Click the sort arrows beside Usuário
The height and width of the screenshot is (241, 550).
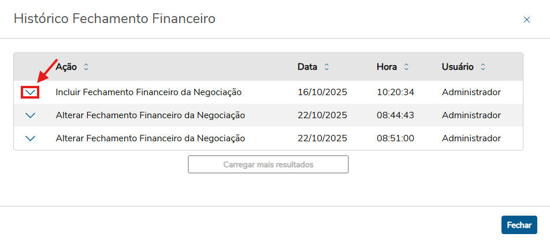click(x=483, y=67)
